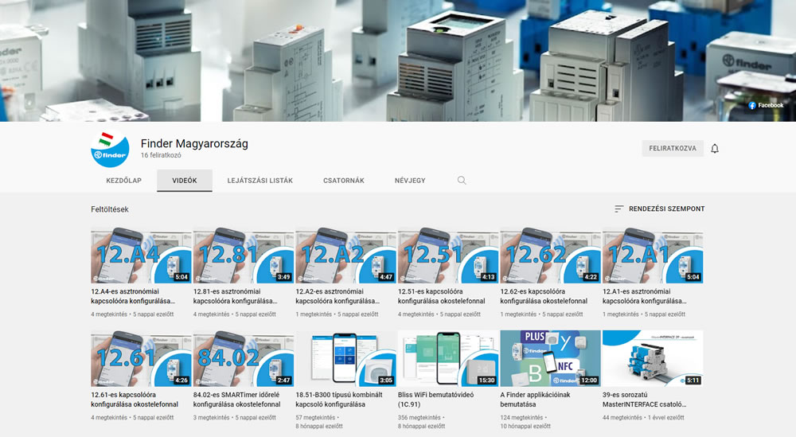Open the channel search magnifier icon

pos(462,180)
